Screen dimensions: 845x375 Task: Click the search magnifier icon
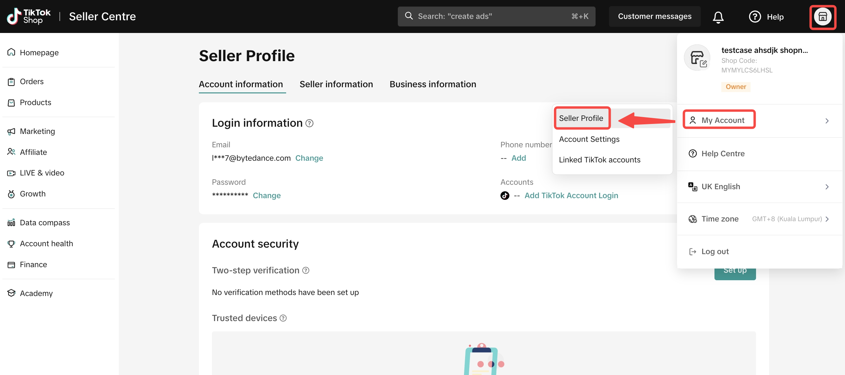point(409,16)
